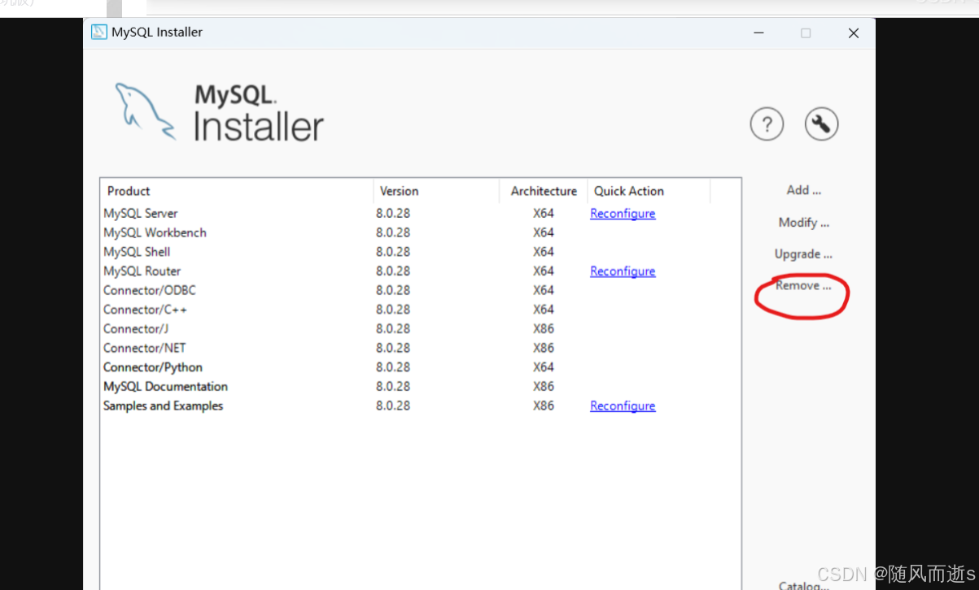Click the MySQL Installer title bar icon
This screenshot has width=979, height=590.
click(x=99, y=32)
